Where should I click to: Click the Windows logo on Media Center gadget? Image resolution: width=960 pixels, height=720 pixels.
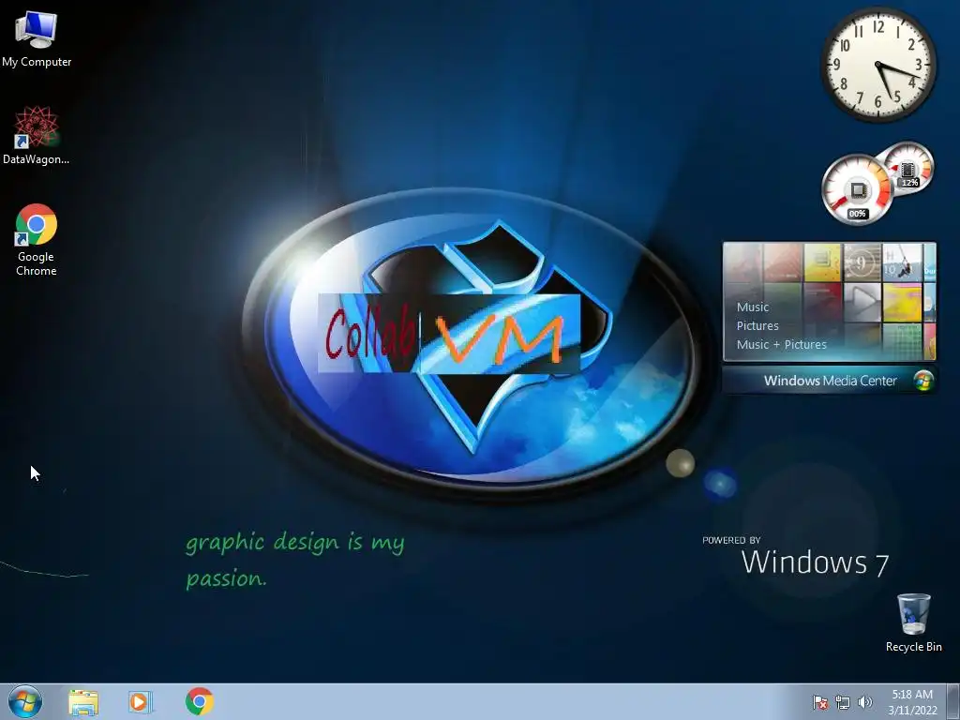[x=923, y=381]
